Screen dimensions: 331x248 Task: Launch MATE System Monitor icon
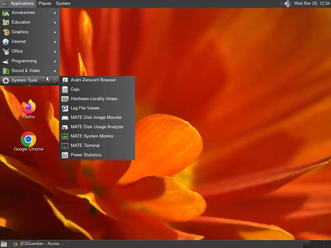65,137
